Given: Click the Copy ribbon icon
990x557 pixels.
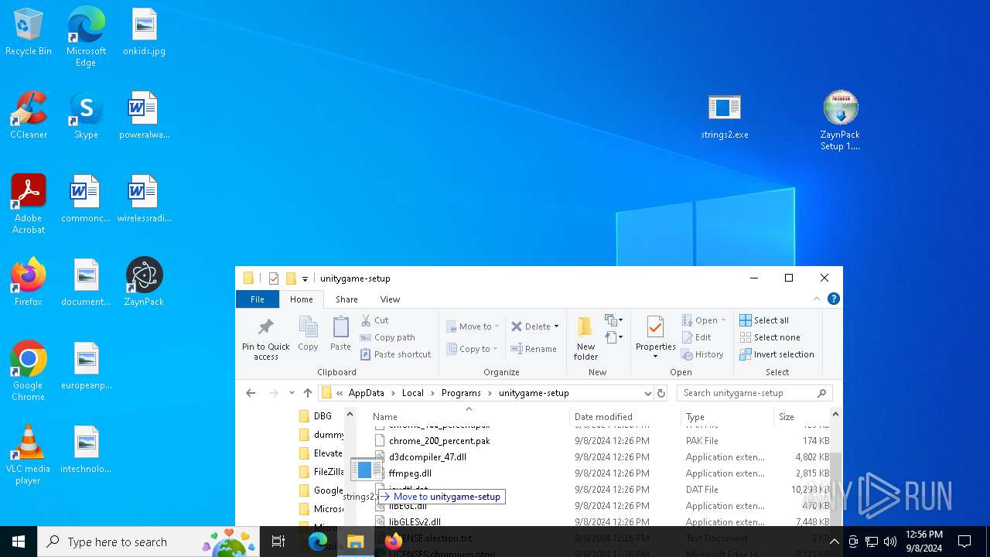Looking at the screenshot, I should [x=308, y=334].
